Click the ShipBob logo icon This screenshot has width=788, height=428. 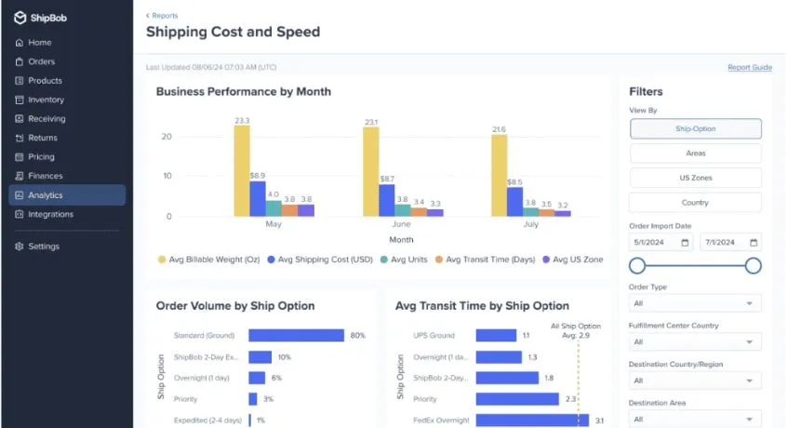click(x=20, y=18)
